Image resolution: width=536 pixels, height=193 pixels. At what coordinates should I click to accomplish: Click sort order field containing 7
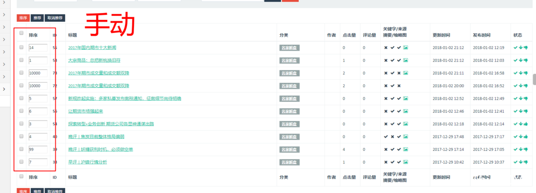click(x=38, y=162)
